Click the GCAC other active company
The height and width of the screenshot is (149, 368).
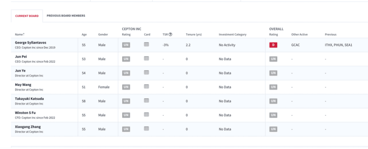click(x=295, y=45)
